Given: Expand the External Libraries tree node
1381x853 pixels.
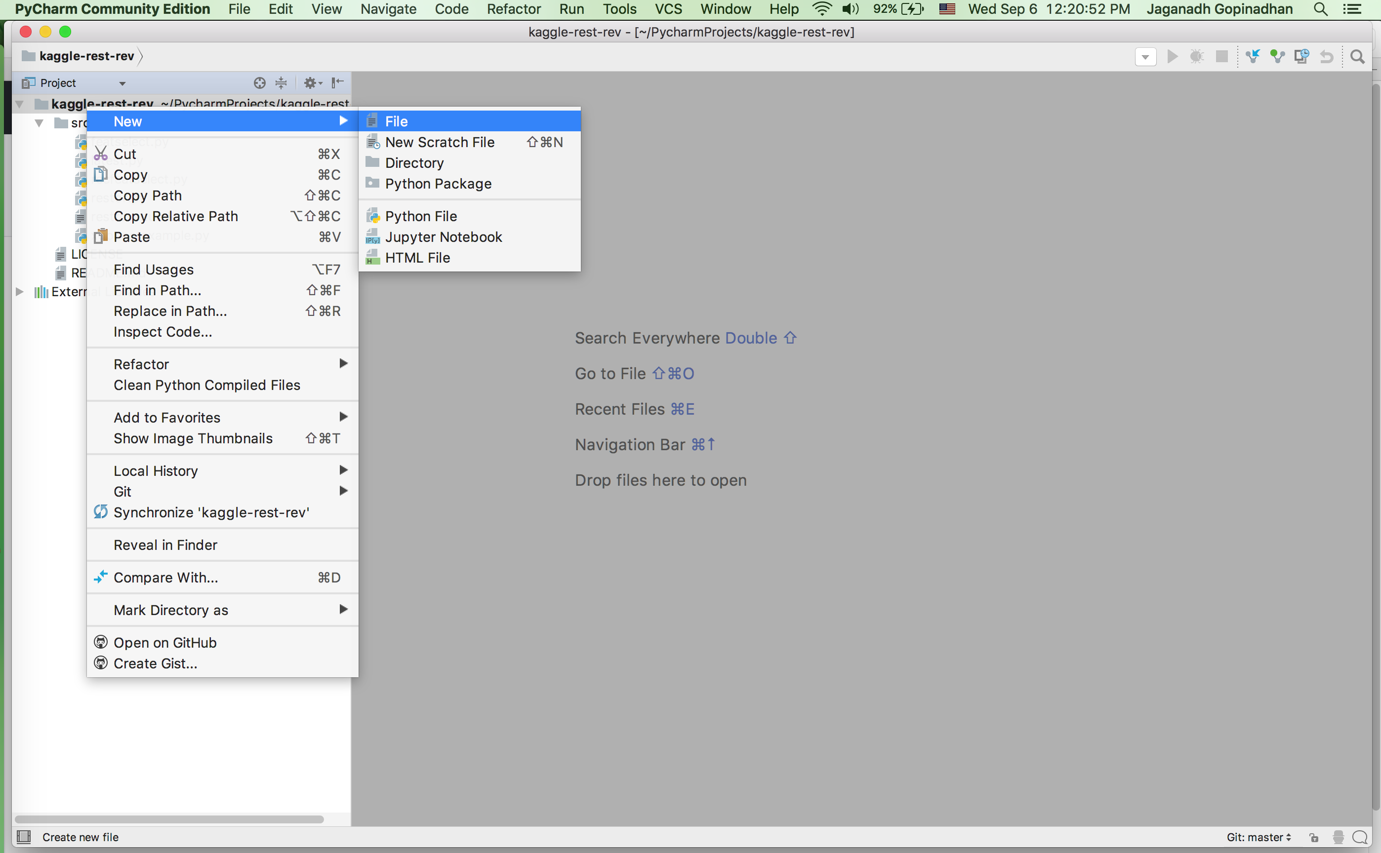Looking at the screenshot, I should tap(20, 292).
